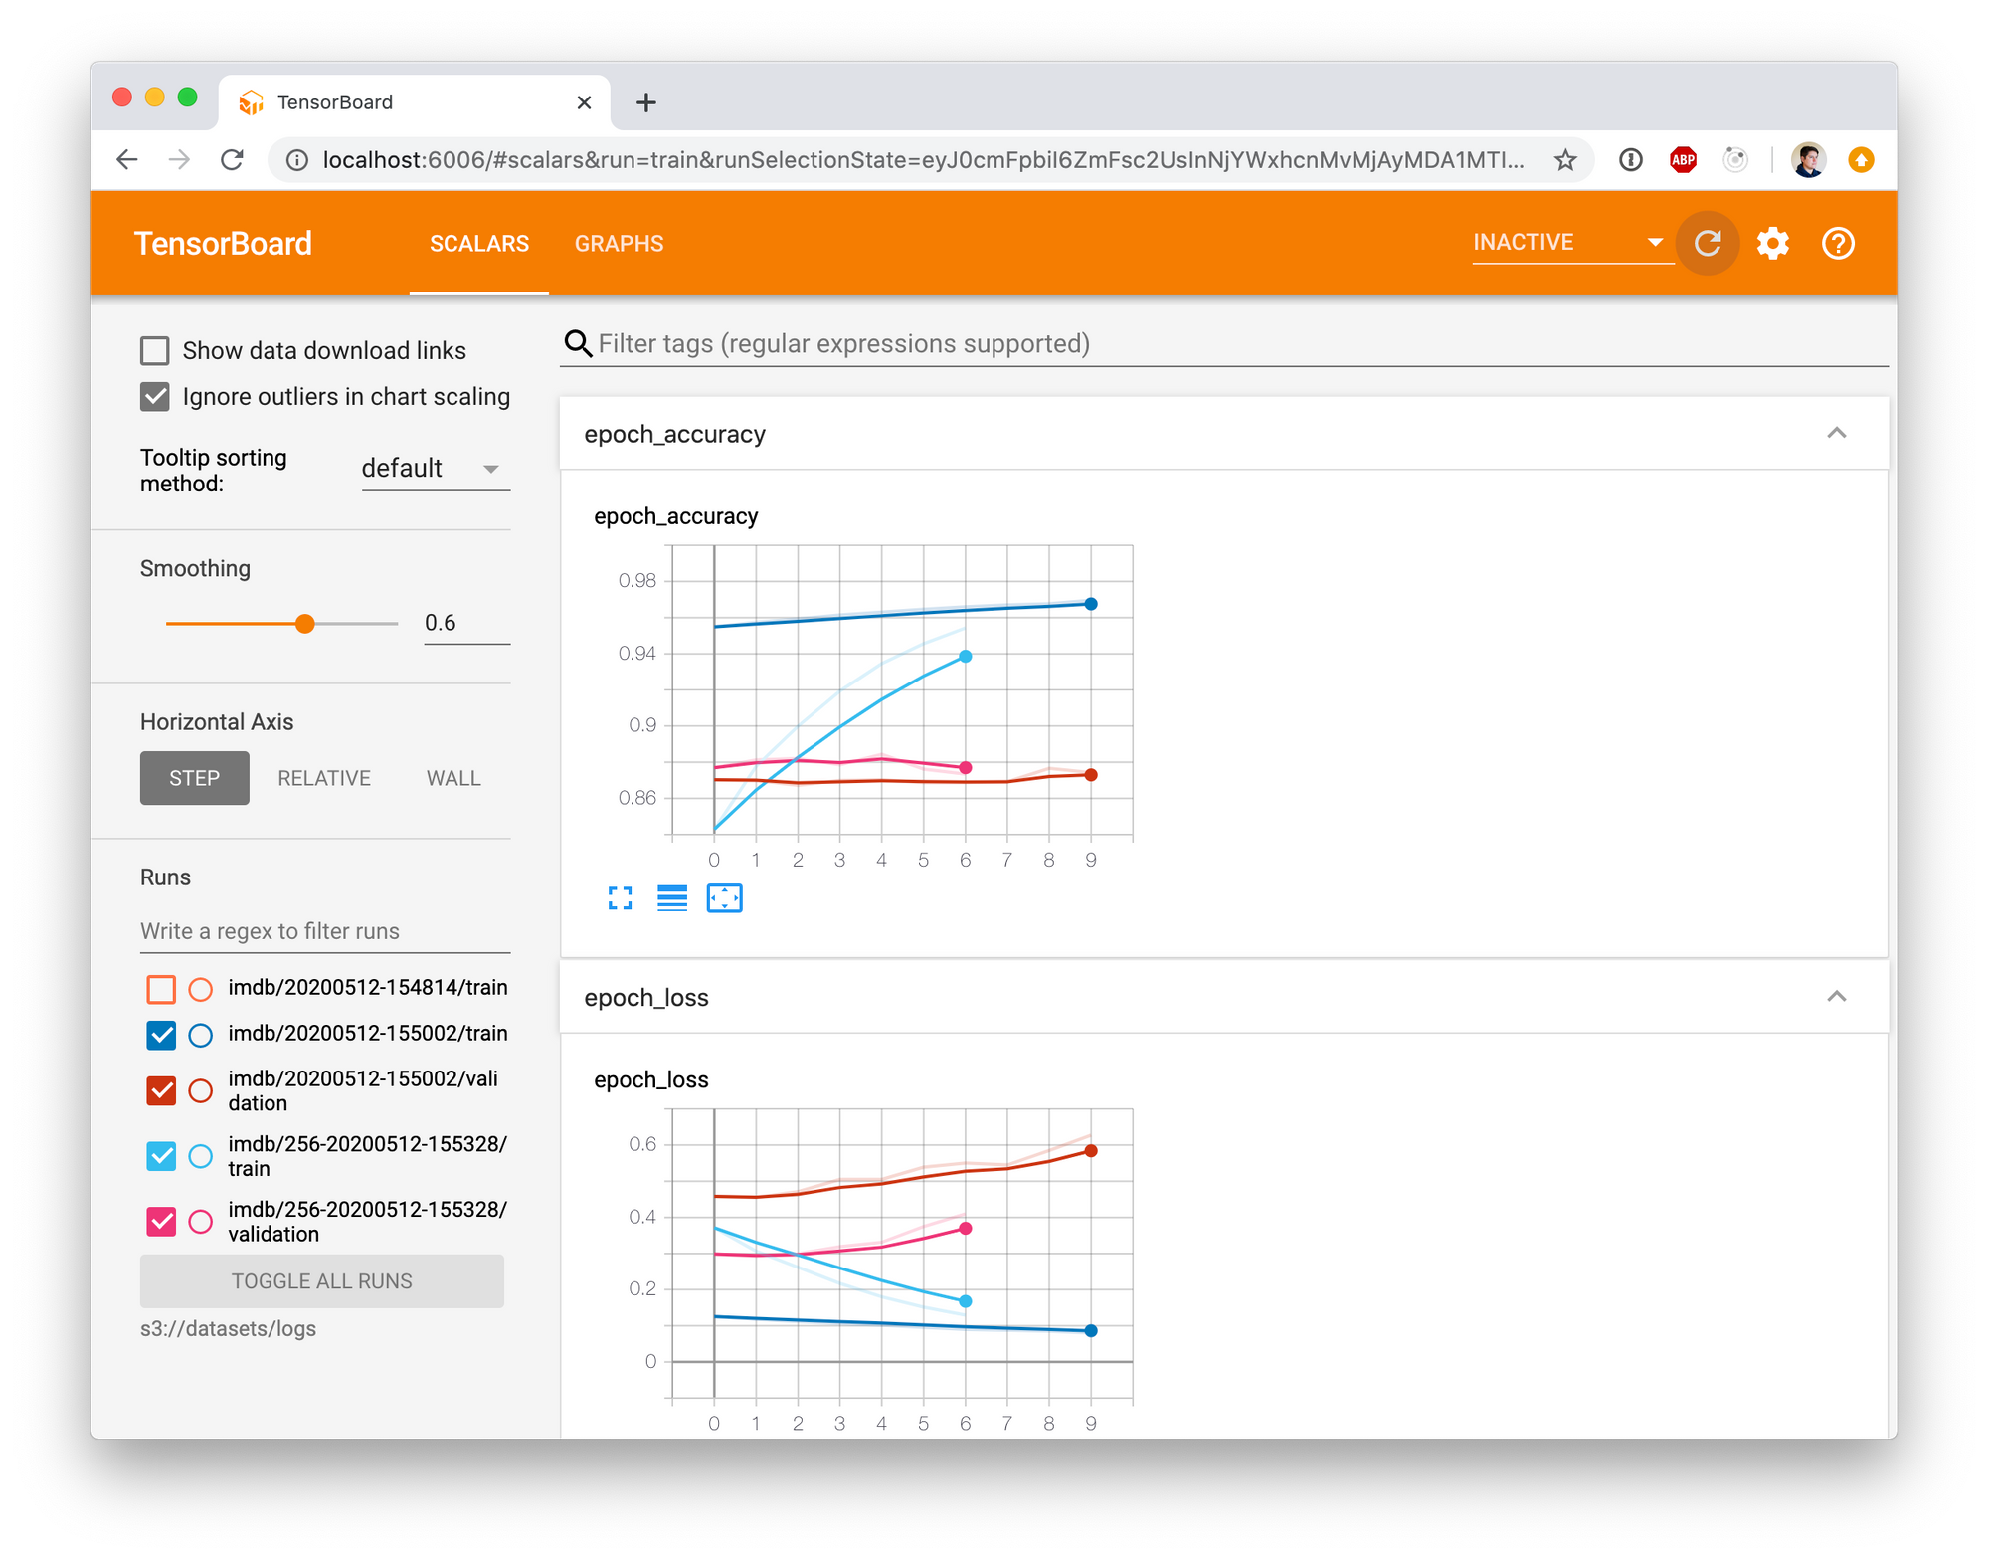Open TensorBoard settings gear icon

pos(1772,243)
